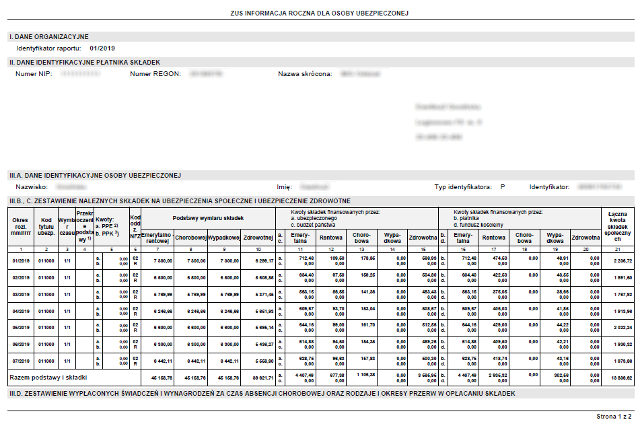Select the III.D. section heading
This screenshot has height=424, width=640.
click(x=262, y=394)
